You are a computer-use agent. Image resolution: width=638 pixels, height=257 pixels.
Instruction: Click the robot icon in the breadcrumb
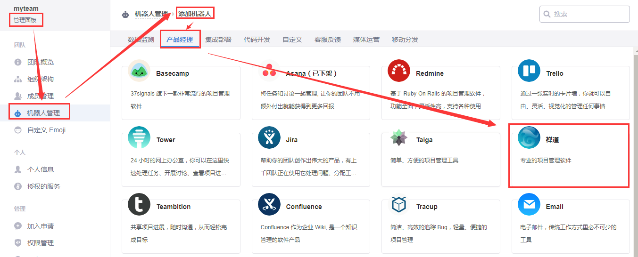pyautogui.click(x=125, y=14)
